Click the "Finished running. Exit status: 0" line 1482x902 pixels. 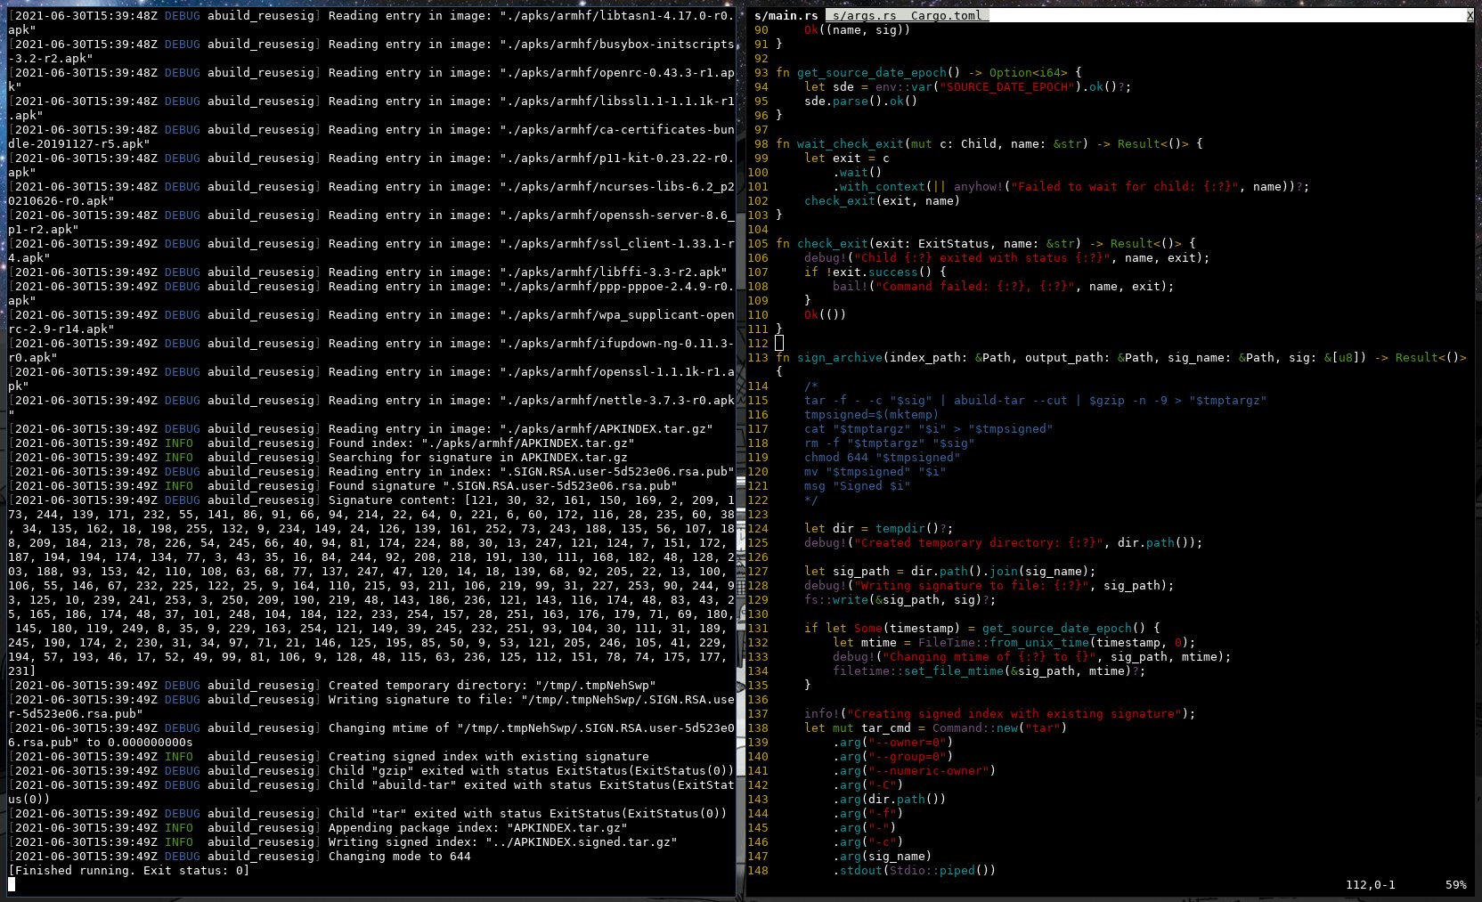point(129,871)
